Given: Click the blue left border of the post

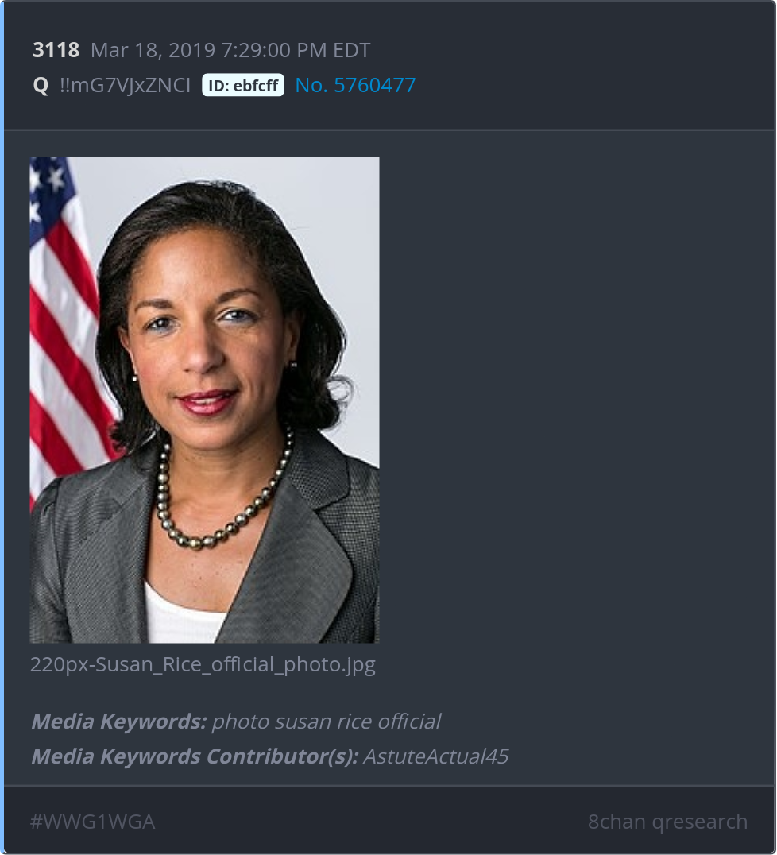Looking at the screenshot, I should point(2,427).
